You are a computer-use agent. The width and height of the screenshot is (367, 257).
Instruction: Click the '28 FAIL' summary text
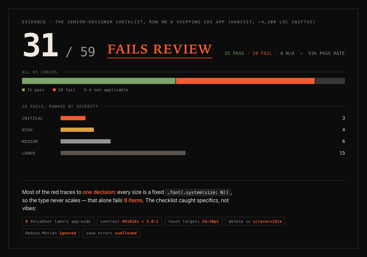262,53
